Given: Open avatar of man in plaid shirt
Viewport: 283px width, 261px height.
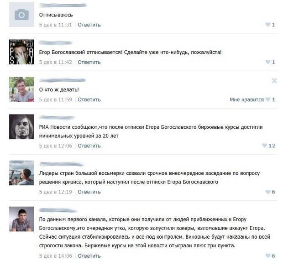Looking at the screenshot, I should tap(21, 219).
